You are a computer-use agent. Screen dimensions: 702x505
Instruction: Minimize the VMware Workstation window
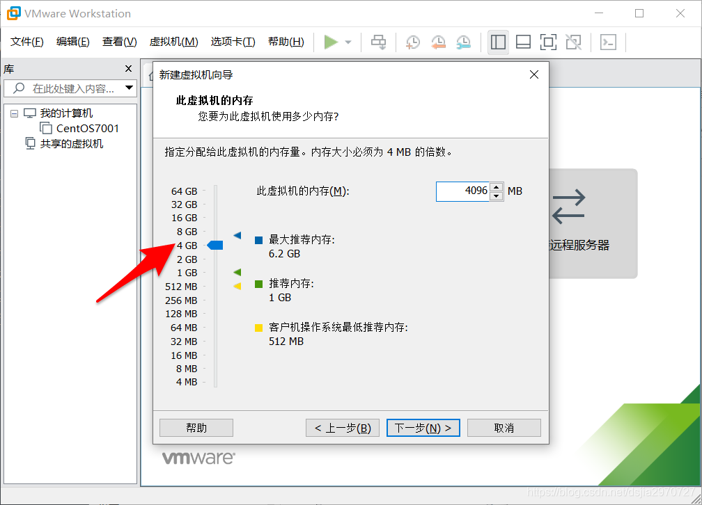click(599, 13)
